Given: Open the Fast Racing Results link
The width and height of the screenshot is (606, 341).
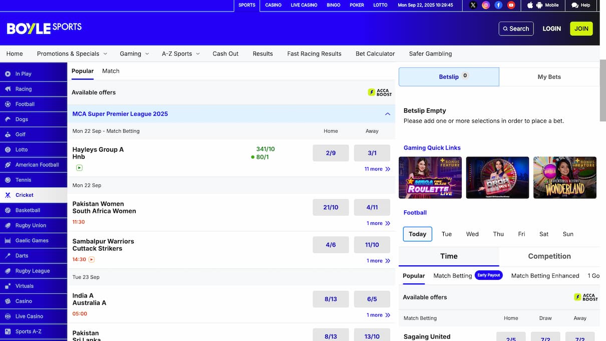Looking at the screenshot, I should pos(314,54).
